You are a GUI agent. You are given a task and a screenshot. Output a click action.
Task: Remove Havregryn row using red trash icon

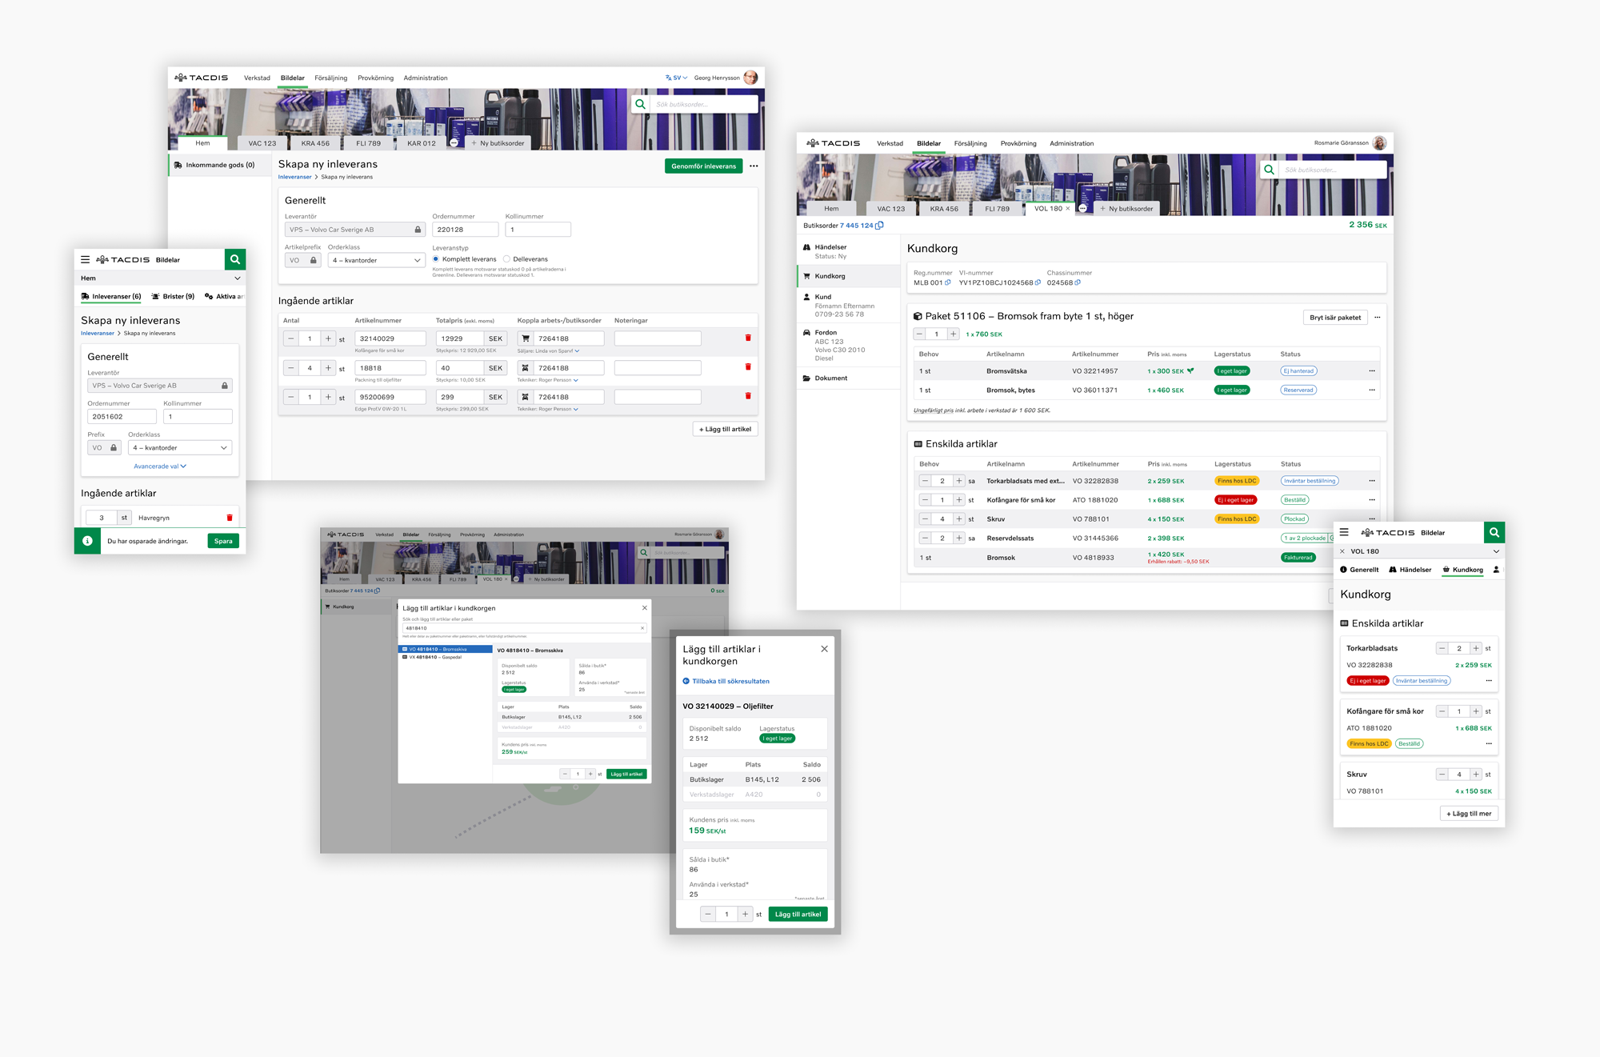pos(230,518)
